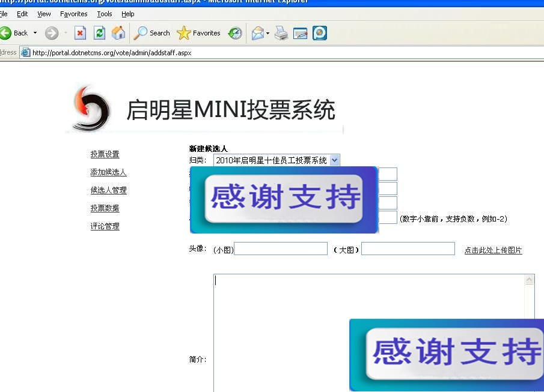Show browsing History clock icon
This screenshot has width=544, height=392.
(235, 33)
